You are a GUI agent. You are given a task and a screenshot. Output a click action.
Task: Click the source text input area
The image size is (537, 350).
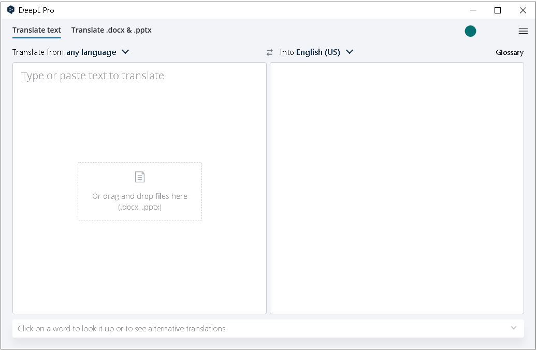pyautogui.click(x=139, y=188)
